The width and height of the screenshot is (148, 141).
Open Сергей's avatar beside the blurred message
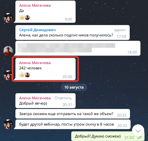coord(8,51)
